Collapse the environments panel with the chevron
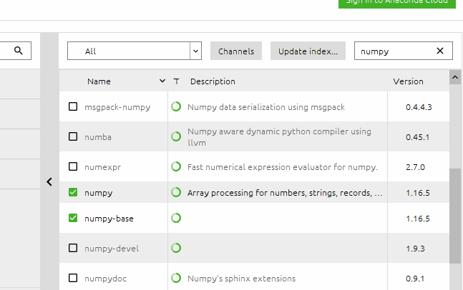Viewport: 463px width, 290px height. (49, 182)
